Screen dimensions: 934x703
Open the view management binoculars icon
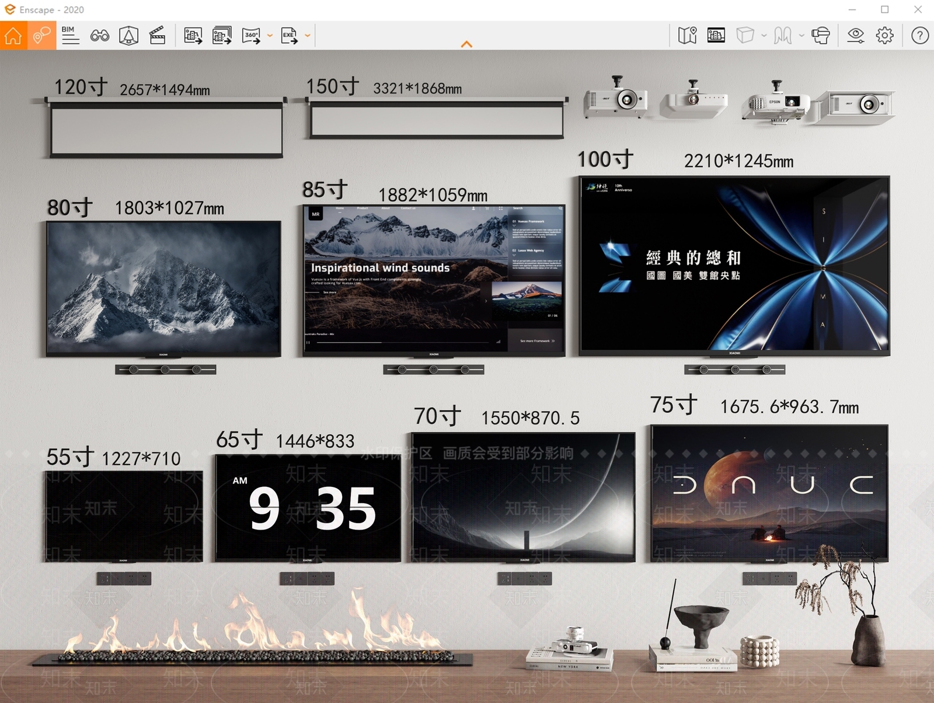(99, 36)
